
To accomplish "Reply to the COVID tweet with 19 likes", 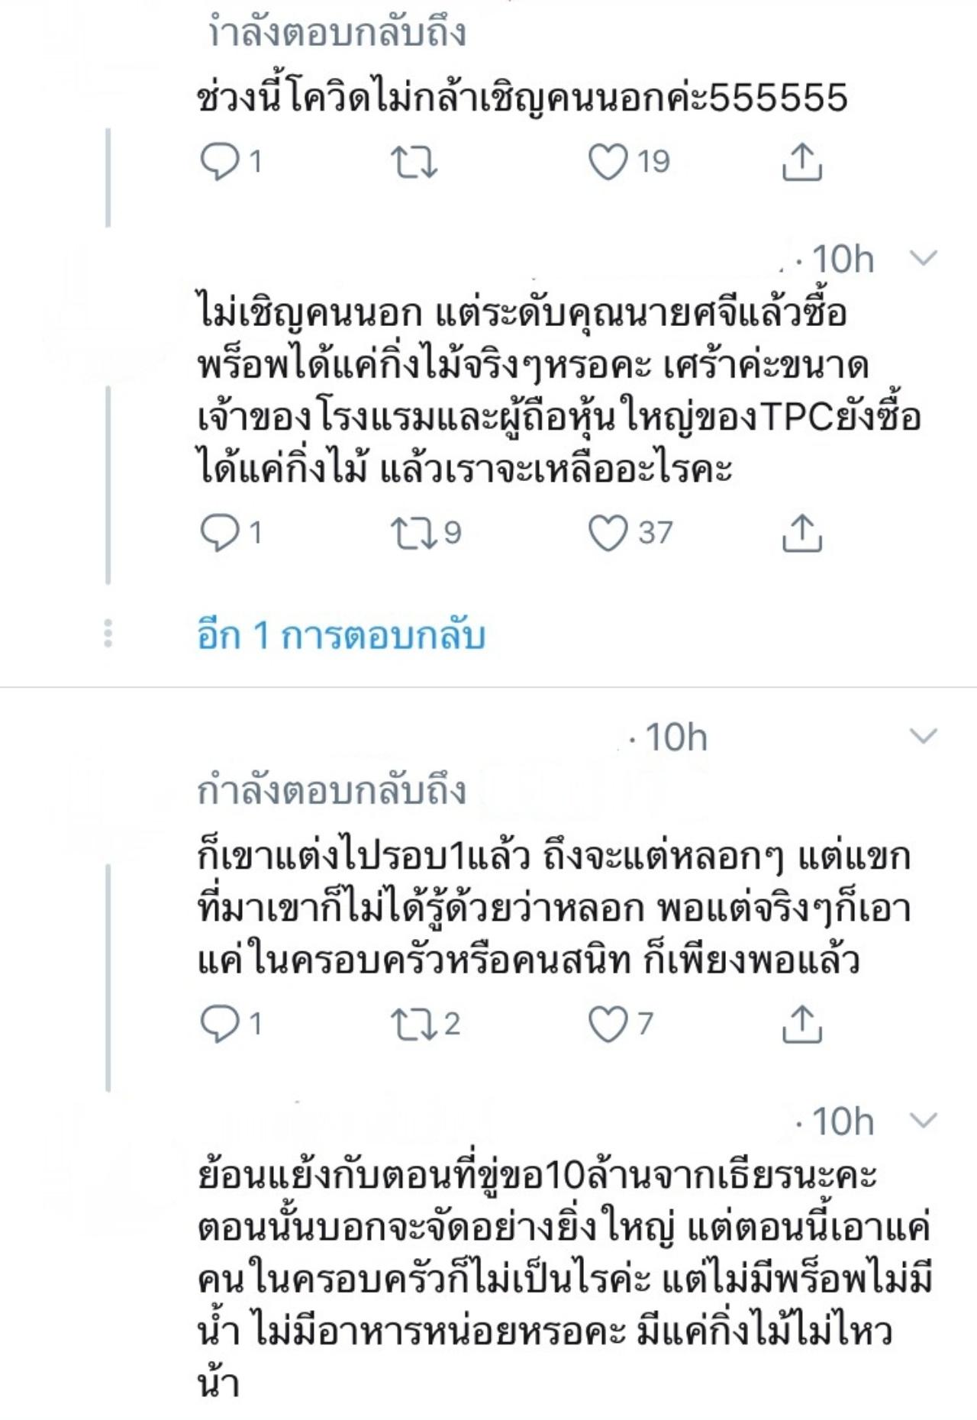I will pos(220,162).
